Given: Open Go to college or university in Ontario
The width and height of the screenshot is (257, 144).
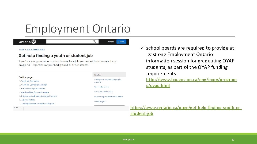Looking at the screenshot, I should 108,97.
